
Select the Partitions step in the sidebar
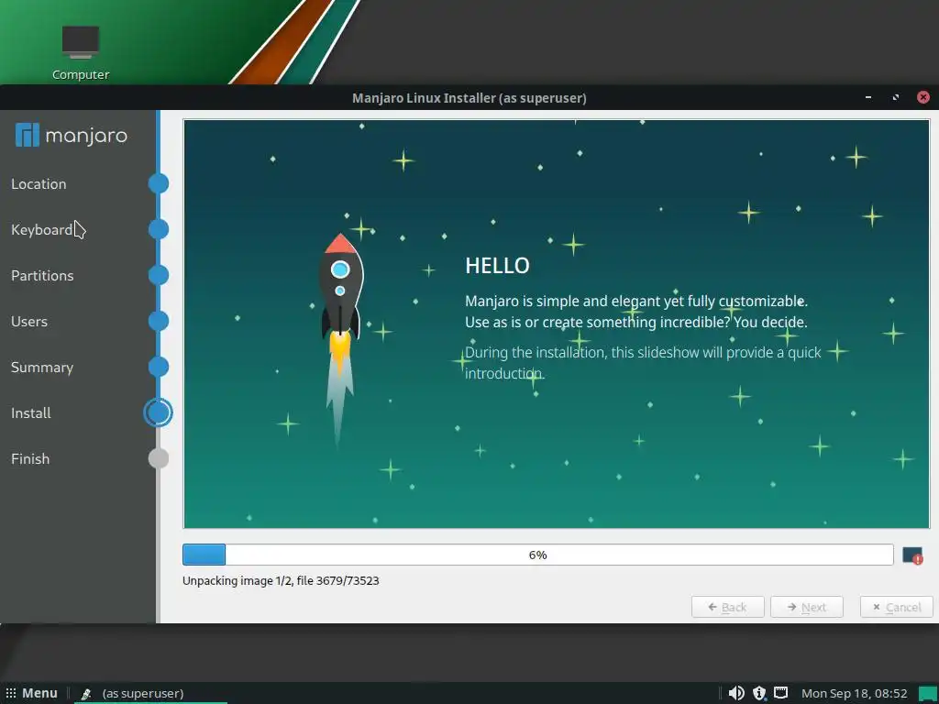tap(42, 275)
